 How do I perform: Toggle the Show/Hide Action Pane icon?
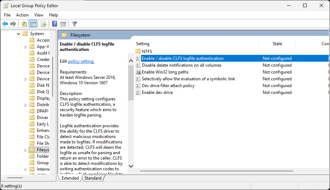(x=63, y=24)
